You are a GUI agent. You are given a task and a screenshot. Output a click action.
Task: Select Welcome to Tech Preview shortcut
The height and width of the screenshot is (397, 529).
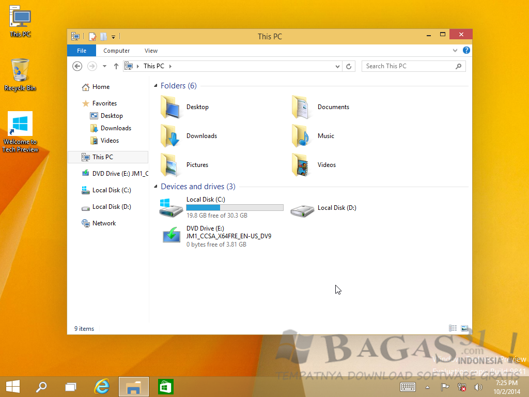tap(20, 132)
